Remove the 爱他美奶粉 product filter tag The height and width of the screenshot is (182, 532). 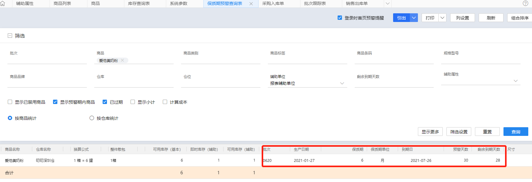tap(122, 60)
